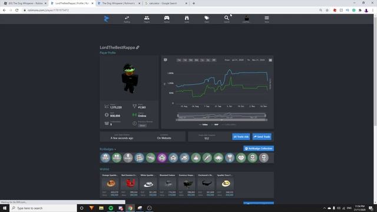Expand the RoliBadges dropdown arrow
The height and width of the screenshot is (212, 377).
point(115,149)
